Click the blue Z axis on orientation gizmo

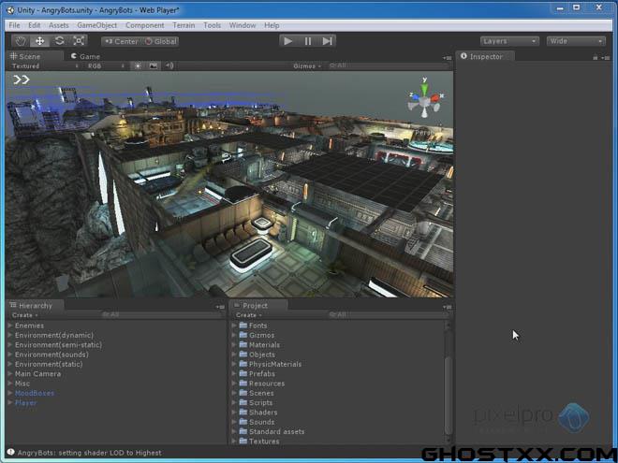pos(414,96)
